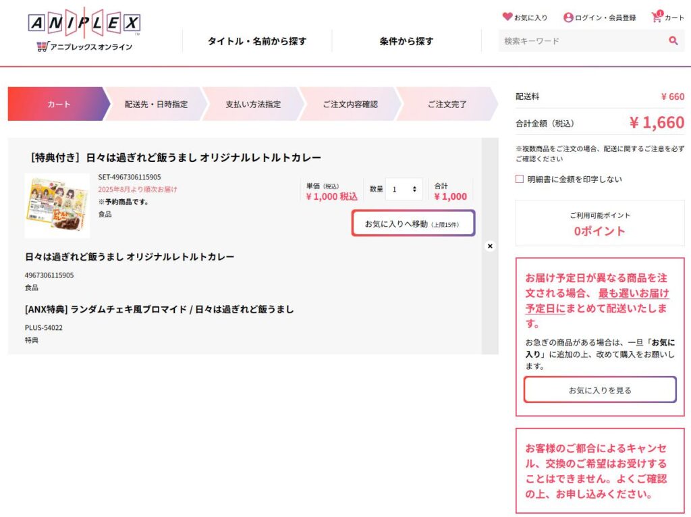This screenshot has width=691, height=517.
Task: Click お気に入りへ移動 button
Action: point(413,223)
